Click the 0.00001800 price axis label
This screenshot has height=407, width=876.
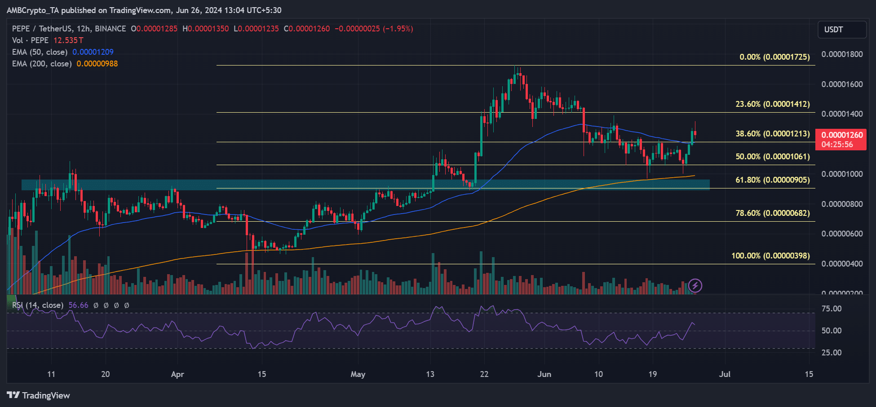pyautogui.click(x=842, y=54)
